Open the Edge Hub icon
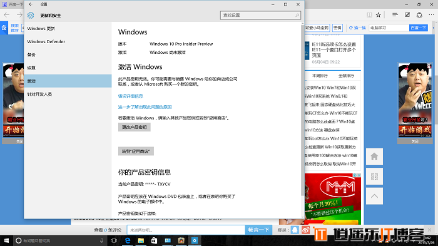Screen dimensions: 438x246 (x=395, y=15)
